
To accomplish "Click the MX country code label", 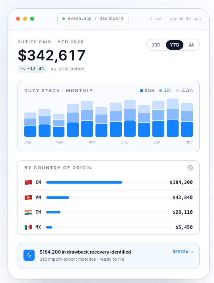I will pos(38,227).
